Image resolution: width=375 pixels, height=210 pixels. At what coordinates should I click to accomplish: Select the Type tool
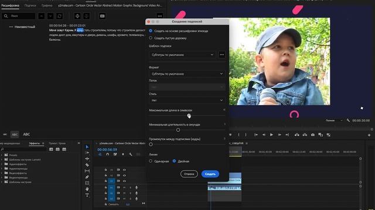coord(87,195)
